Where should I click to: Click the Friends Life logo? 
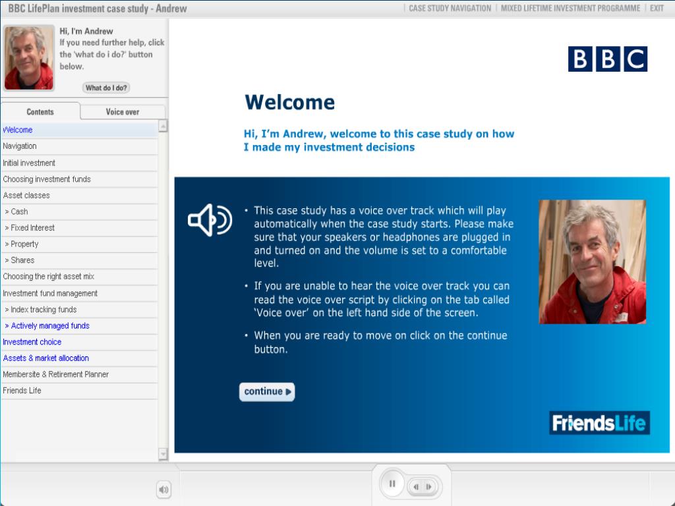pos(599,423)
